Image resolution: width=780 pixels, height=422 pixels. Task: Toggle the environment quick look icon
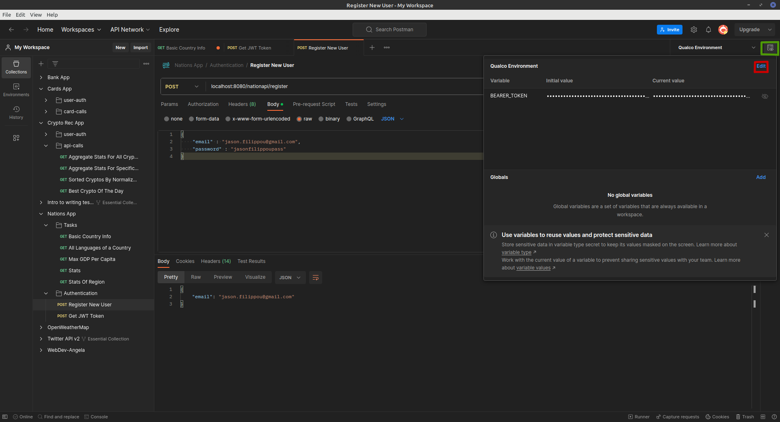(x=770, y=48)
